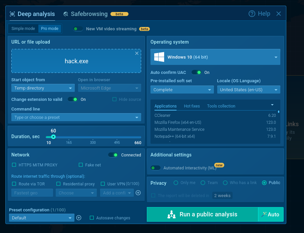Remove hack.exe using its X icon
This screenshot has height=233, width=304.
click(x=137, y=53)
